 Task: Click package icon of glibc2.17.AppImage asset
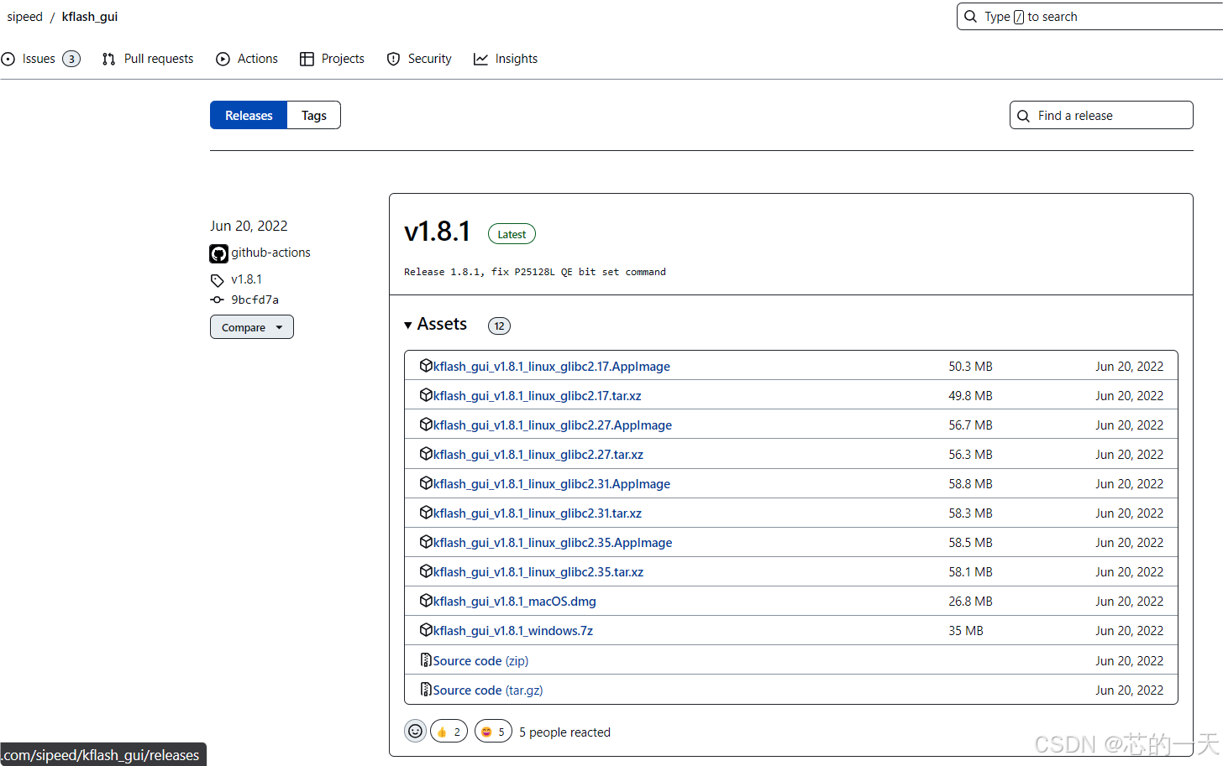[x=426, y=366]
